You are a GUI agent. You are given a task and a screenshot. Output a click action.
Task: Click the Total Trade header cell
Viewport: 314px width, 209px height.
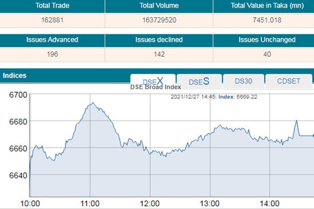pos(52,6)
